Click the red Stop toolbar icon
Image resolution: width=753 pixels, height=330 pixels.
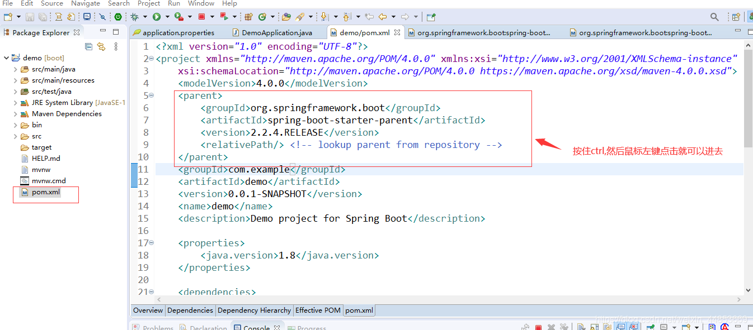[x=201, y=17]
